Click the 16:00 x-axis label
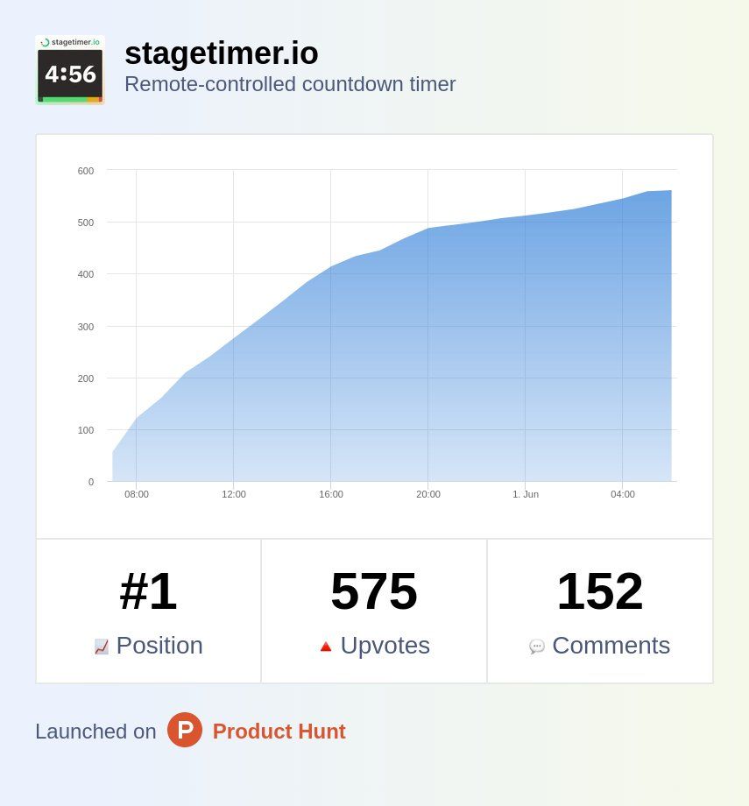This screenshot has height=806, width=749. pyautogui.click(x=330, y=494)
